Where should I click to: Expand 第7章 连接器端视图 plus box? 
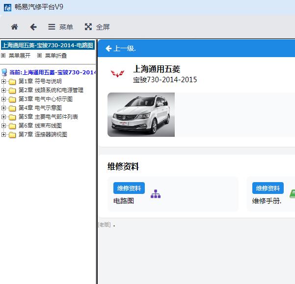pos(3,134)
